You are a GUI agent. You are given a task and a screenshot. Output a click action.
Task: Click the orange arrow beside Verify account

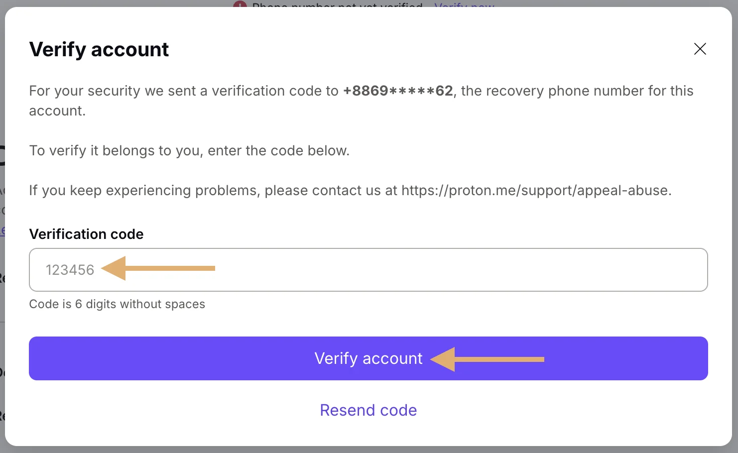(488, 359)
